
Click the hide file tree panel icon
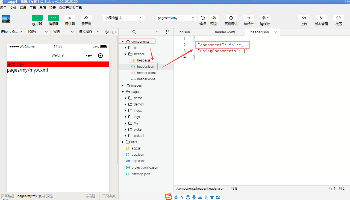167,32
